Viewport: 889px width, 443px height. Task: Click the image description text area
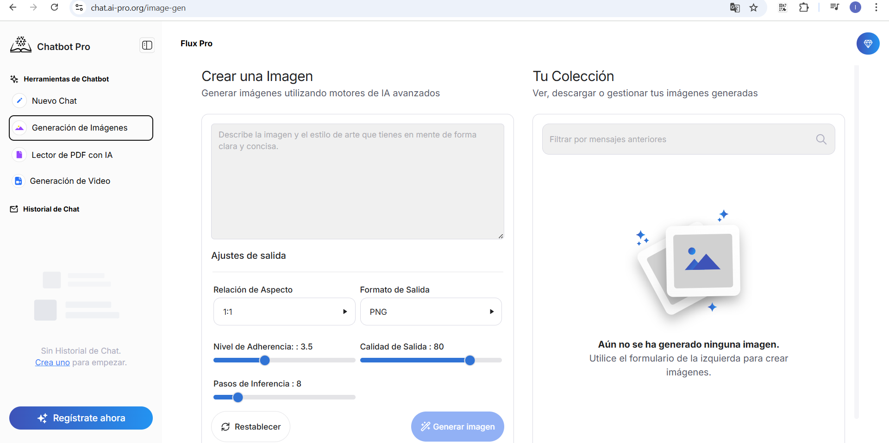(x=357, y=181)
